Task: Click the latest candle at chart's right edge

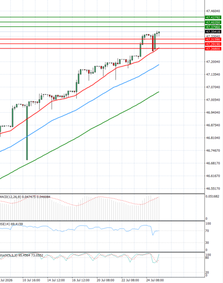Action: point(159,32)
